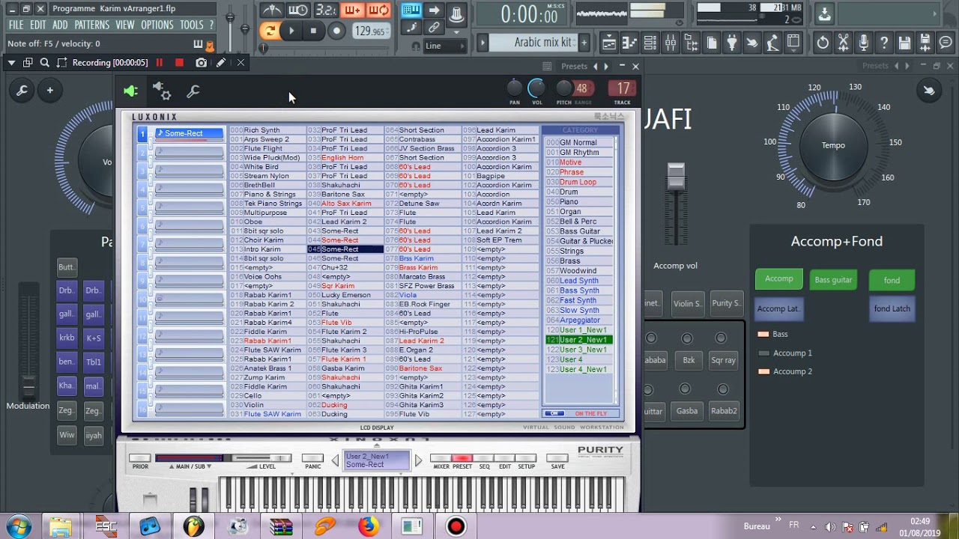Toggle the Accomp green button
Screen dimensions: 959x539
779,279
